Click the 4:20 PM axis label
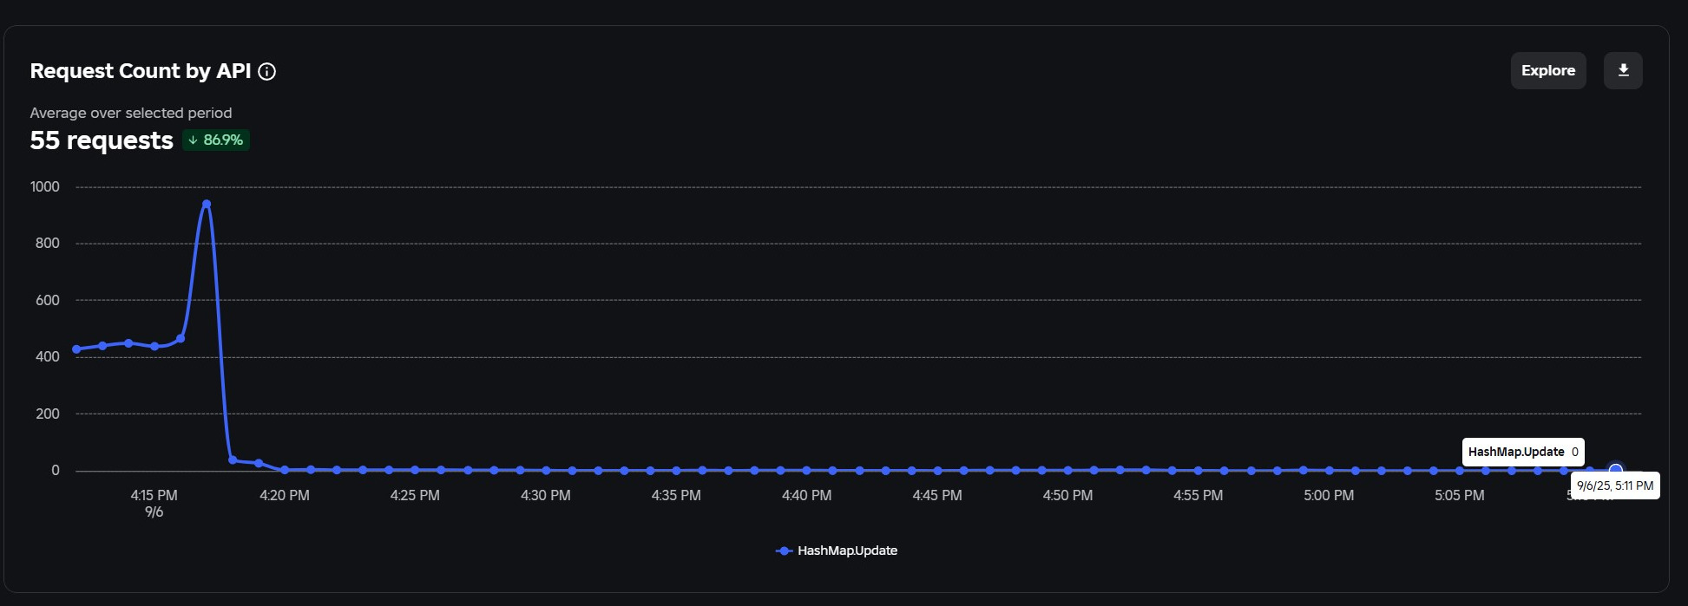The width and height of the screenshot is (1688, 606). click(x=285, y=495)
